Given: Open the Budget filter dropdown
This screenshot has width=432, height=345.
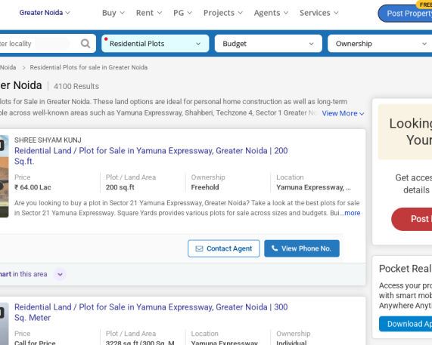Looking at the screenshot, I should 269,44.
